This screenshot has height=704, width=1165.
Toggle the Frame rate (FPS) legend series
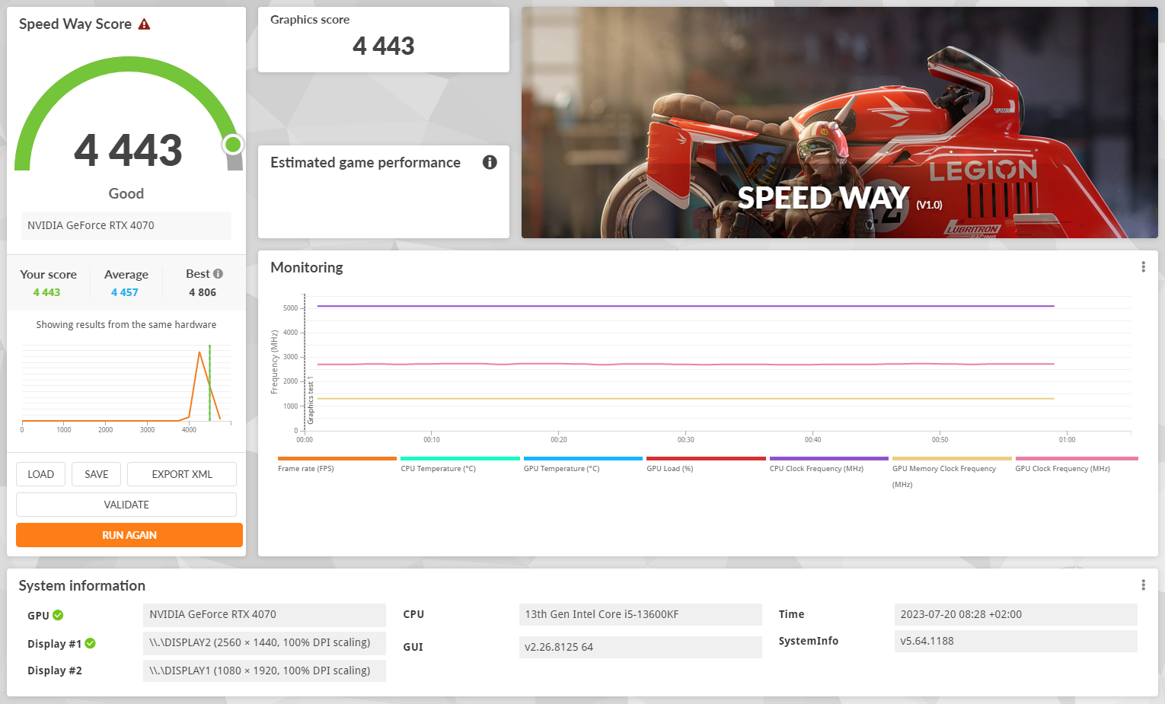point(306,469)
